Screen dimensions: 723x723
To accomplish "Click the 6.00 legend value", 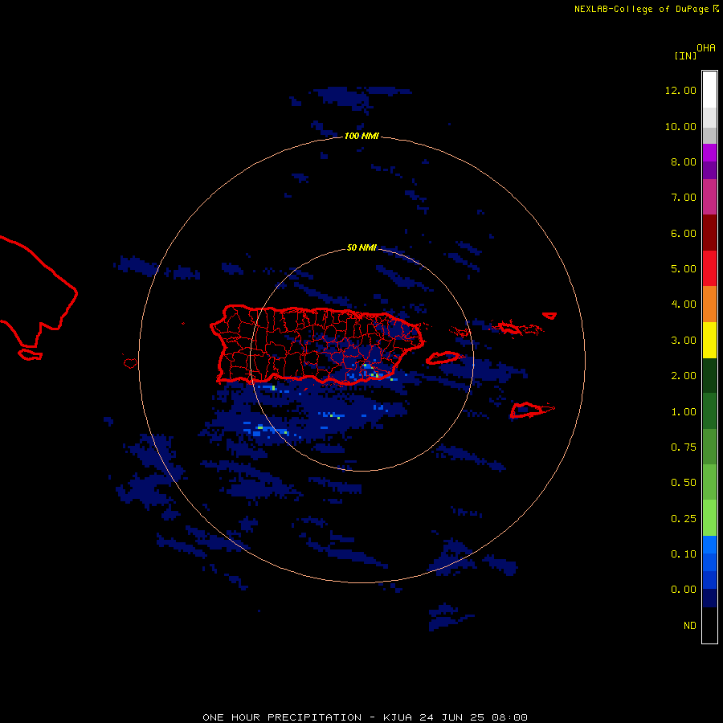I will click(684, 233).
